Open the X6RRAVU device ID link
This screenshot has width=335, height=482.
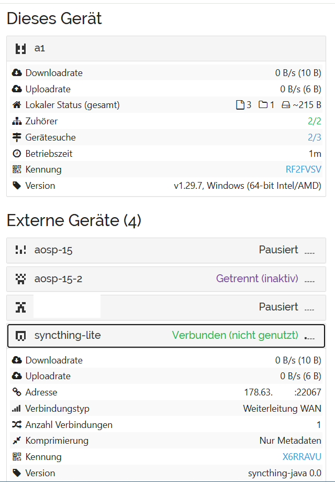[x=302, y=457]
